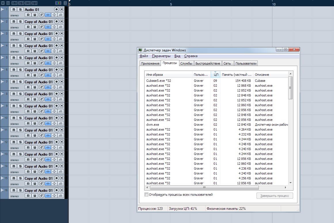Solo track 10
This screenshot has width=334, height=223.
(20, 118)
